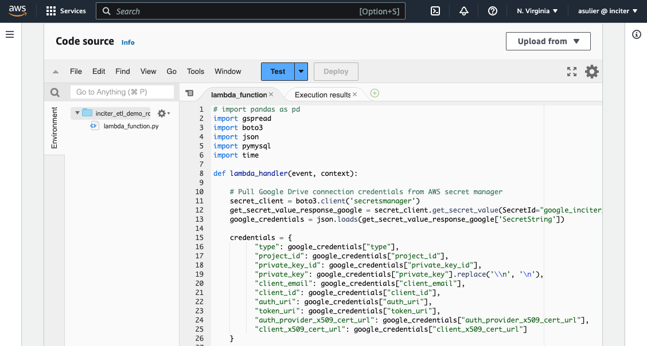Close the lambda_function tab
Screen dimensions: 647x346
tap(271, 94)
